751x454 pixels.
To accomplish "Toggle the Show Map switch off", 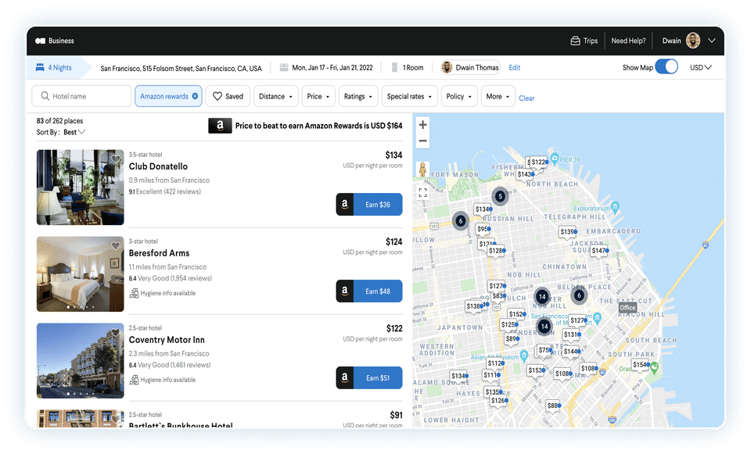I will click(667, 67).
